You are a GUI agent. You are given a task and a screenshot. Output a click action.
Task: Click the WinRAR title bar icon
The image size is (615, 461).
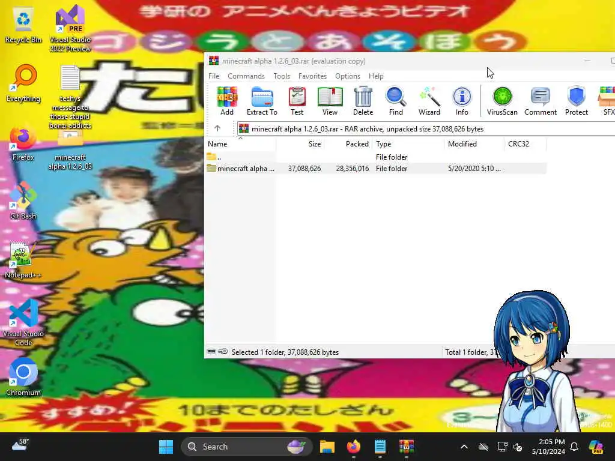click(213, 61)
